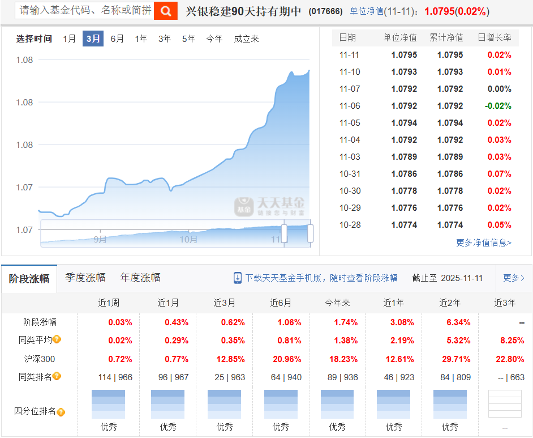Click the 11-07 daily growth 0.00%
This screenshot has width=533, height=438.
pos(500,89)
